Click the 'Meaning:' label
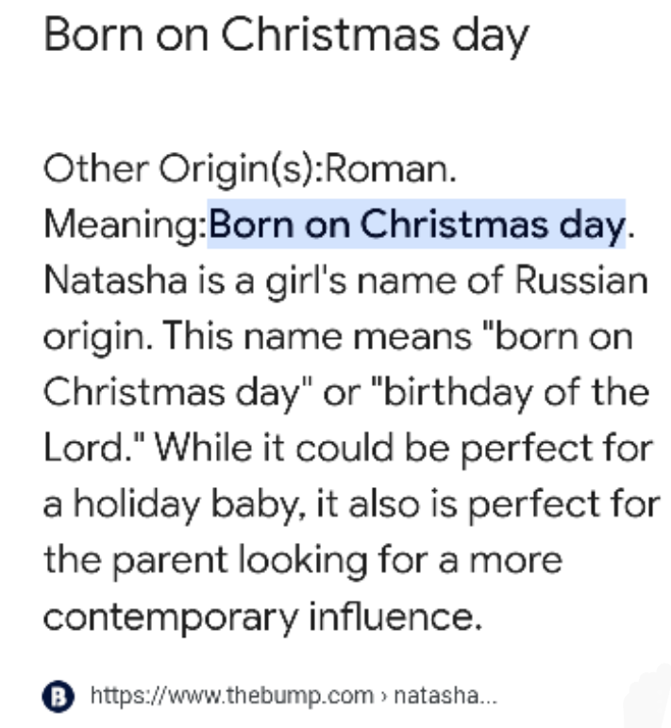The image size is (671, 728). pos(126,225)
